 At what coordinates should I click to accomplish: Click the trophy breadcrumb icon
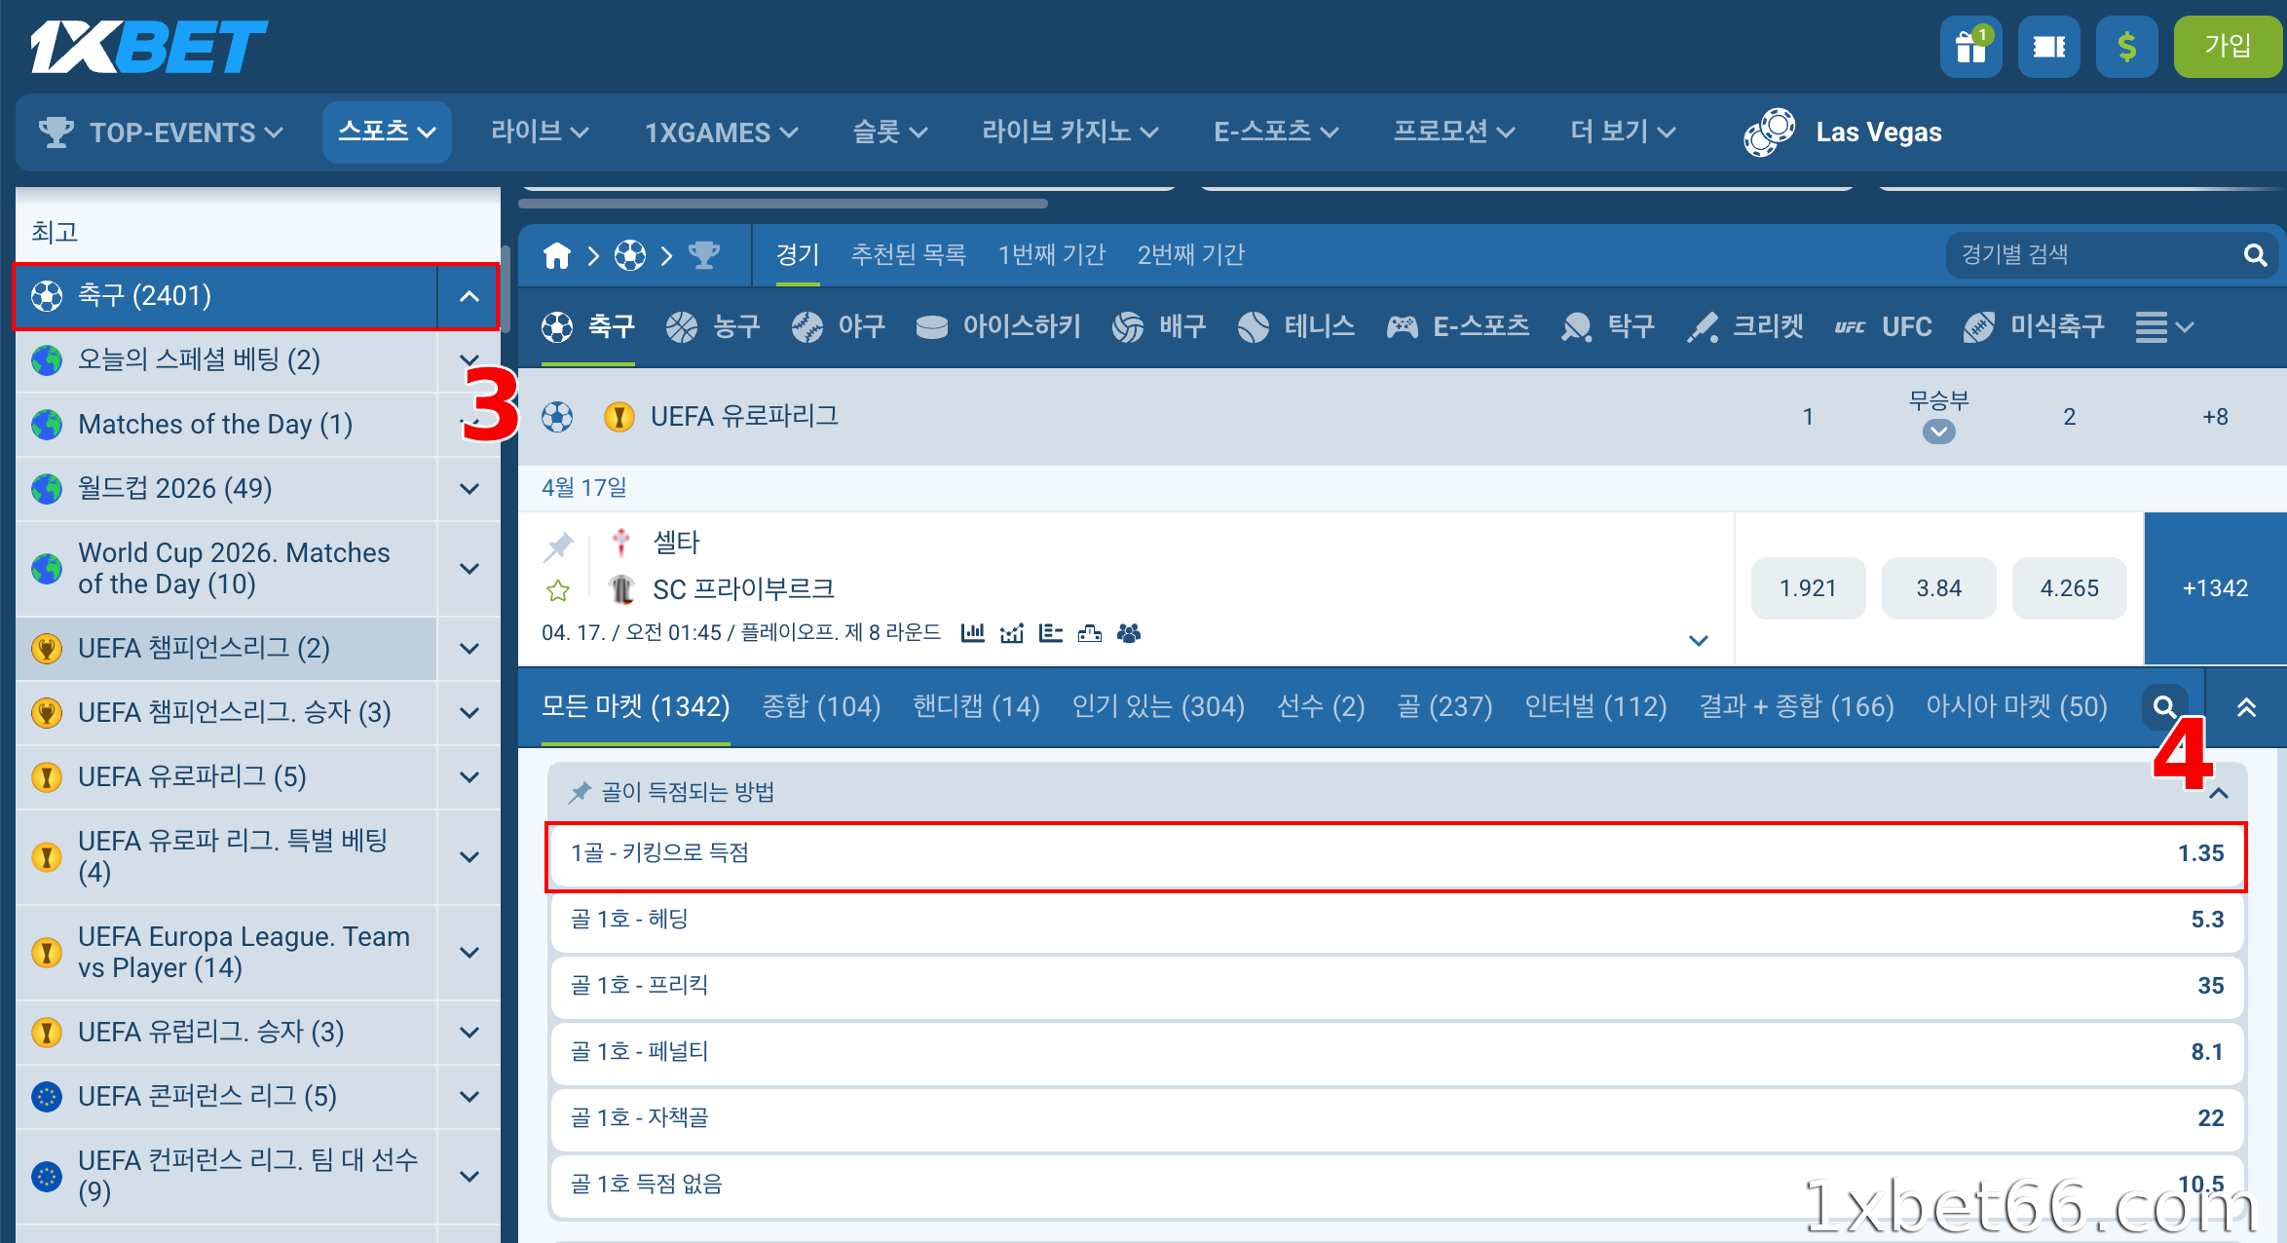(x=703, y=255)
